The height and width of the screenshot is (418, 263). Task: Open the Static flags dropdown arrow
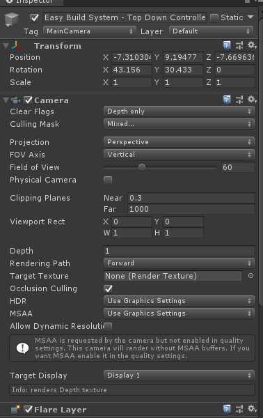250,17
